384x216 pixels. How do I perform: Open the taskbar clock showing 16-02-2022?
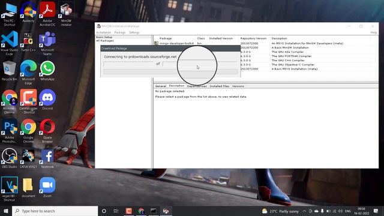pos(361,211)
